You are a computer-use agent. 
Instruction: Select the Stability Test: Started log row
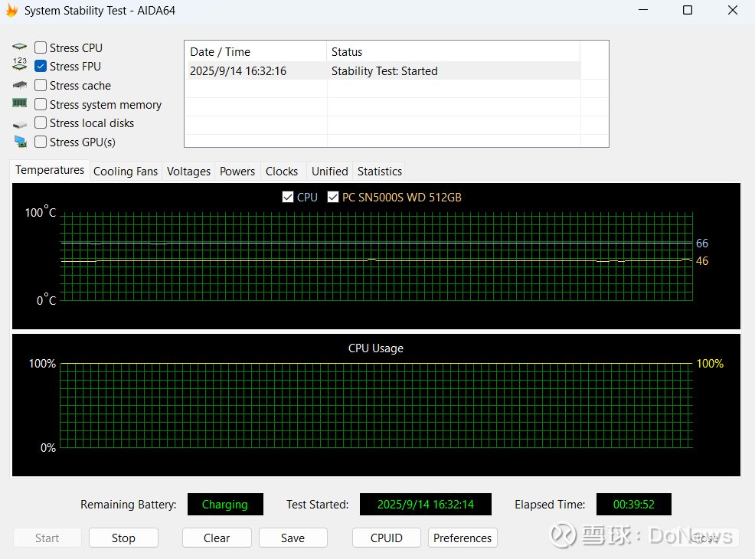pyautogui.click(x=383, y=71)
